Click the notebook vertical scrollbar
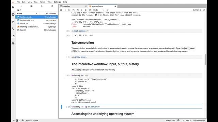The image size is (218, 122). [x=205, y=60]
